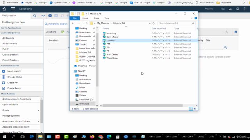Viewport: 250px width, 140px height.
Task: Open All Records query
Action: click(x=8, y=38)
